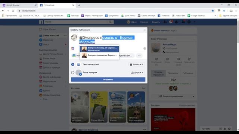Close the create post dialog
Image resolution: width=239 pixels, height=134 pixels.
145,30
